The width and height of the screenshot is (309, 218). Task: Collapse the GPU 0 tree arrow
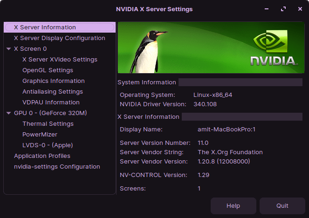click(x=8, y=113)
